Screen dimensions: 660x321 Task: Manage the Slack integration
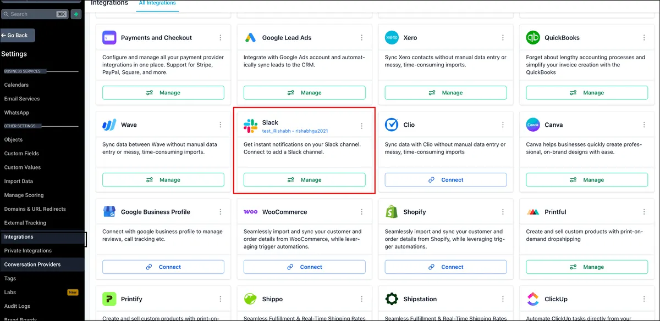click(305, 180)
